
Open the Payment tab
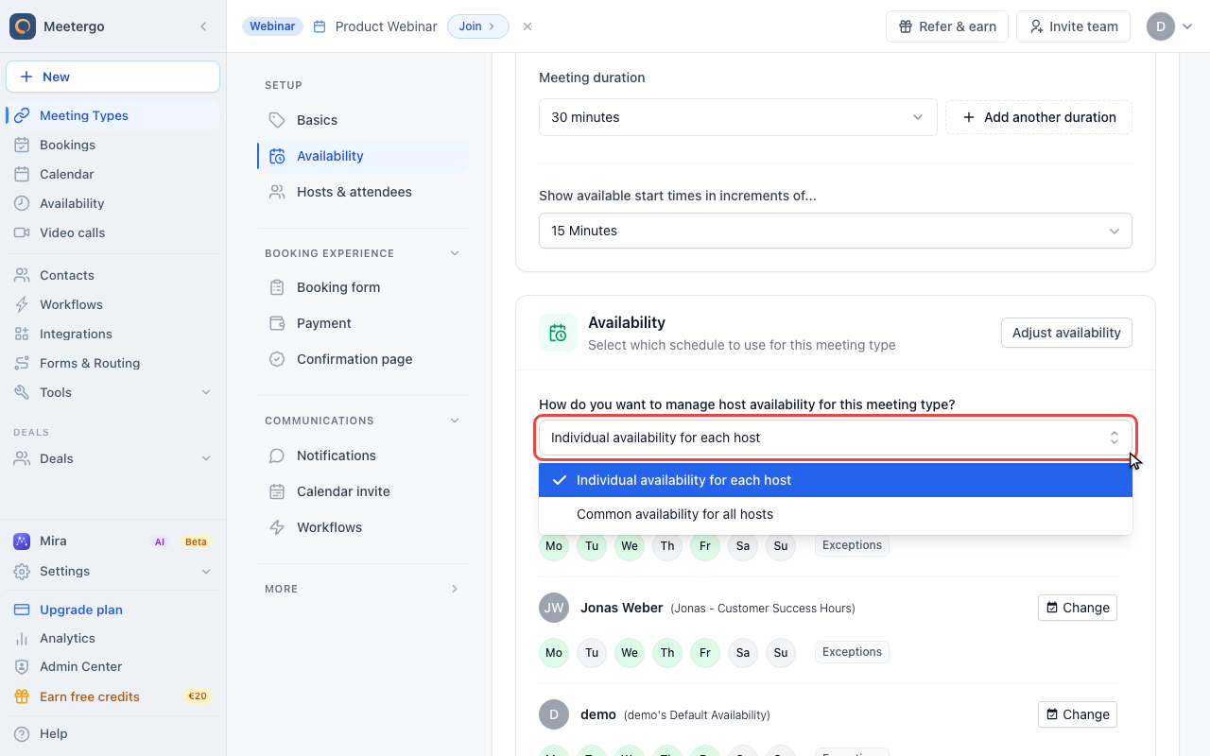pyautogui.click(x=363, y=323)
